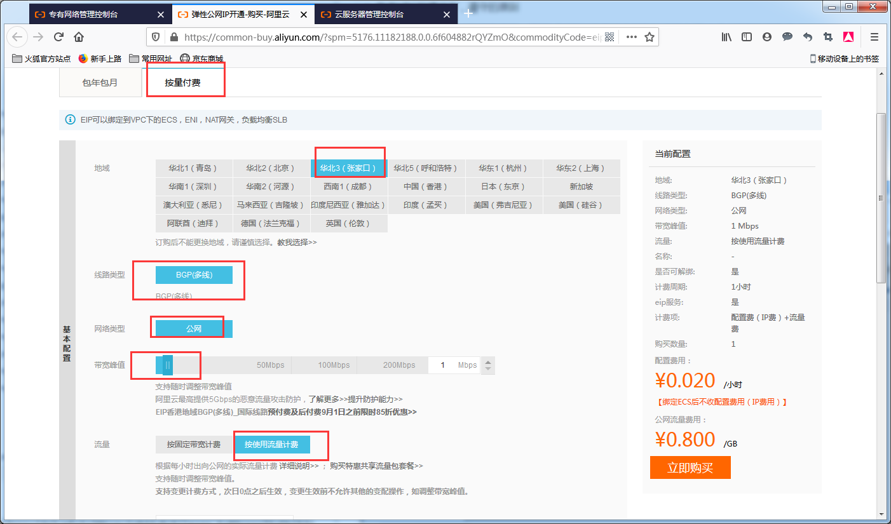Select region 中国（香港）
This screenshot has height=524, width=891.
pyautogui.click(x=426, y=186)
